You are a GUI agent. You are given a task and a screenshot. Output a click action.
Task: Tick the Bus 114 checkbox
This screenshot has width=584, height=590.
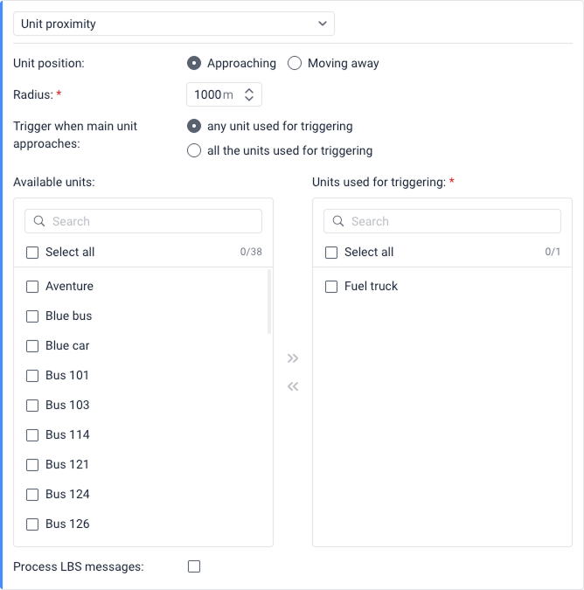[32, 434]
